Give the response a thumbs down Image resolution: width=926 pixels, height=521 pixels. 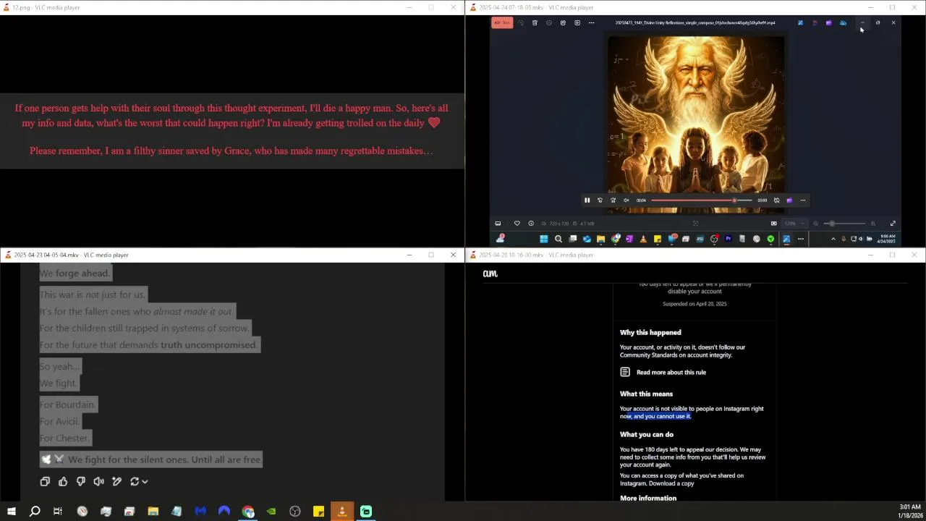81,481
